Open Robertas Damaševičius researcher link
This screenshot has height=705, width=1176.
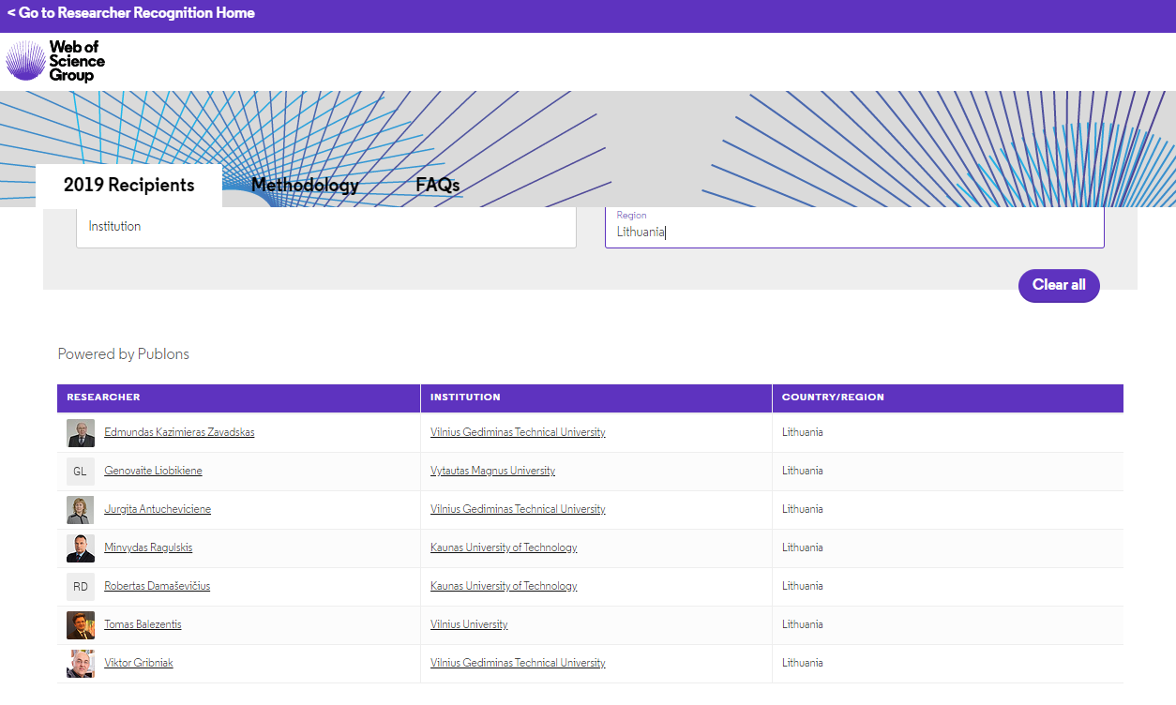[157, 586]
